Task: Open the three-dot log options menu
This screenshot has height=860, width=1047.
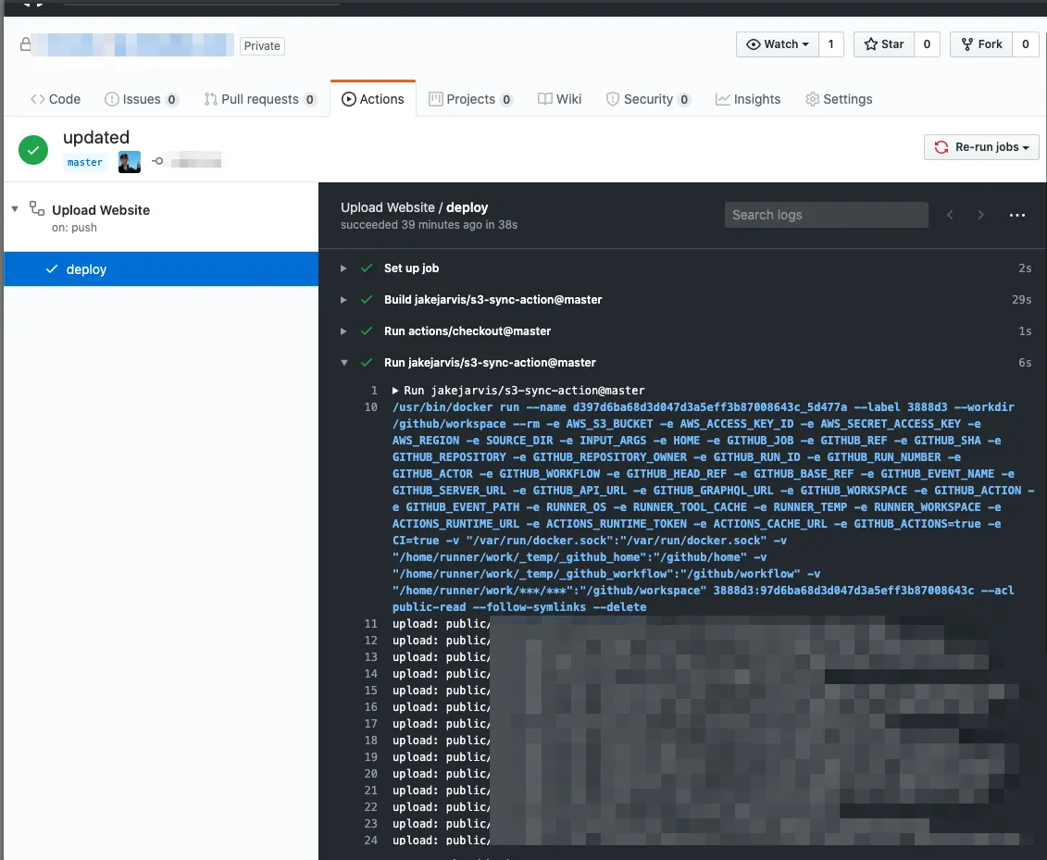Action: click(x=1016, y=215)
